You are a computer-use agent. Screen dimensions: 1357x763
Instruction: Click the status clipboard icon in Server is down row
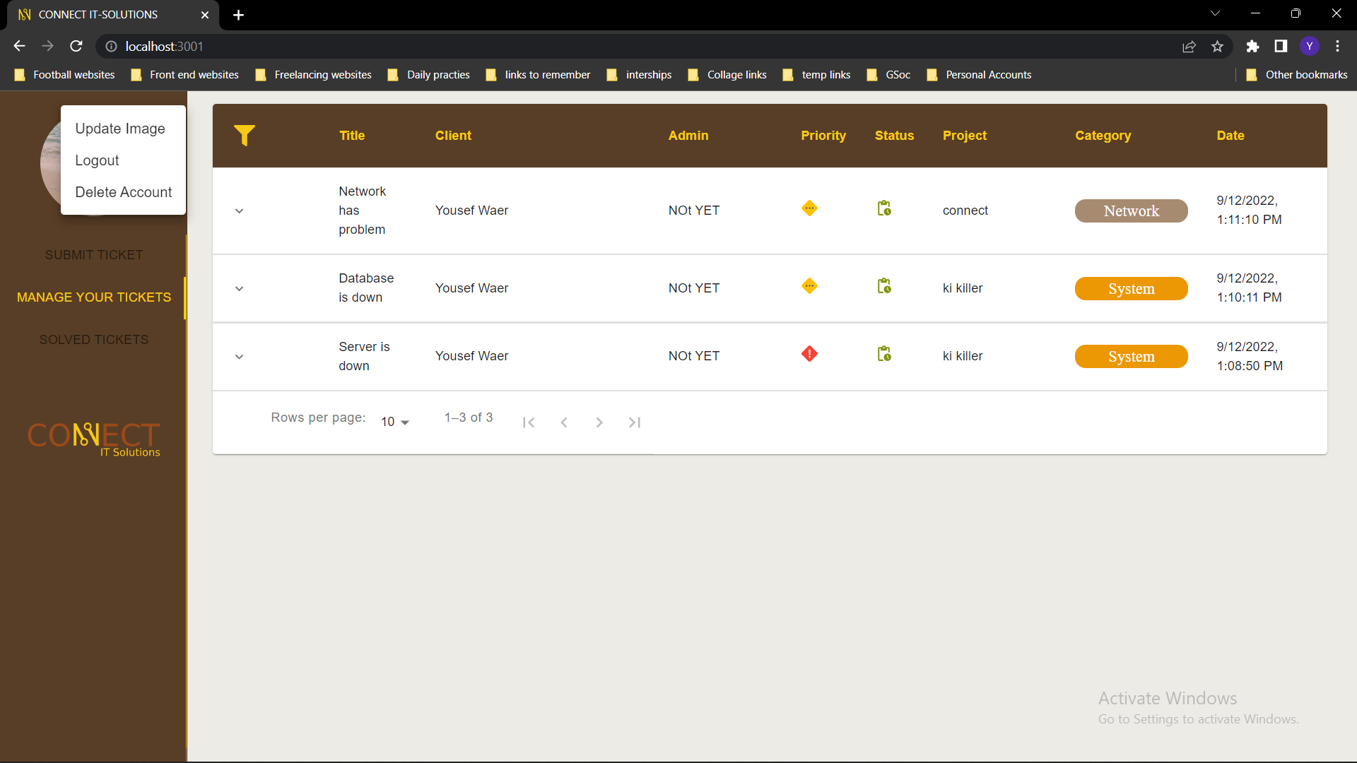coord(884,354)
